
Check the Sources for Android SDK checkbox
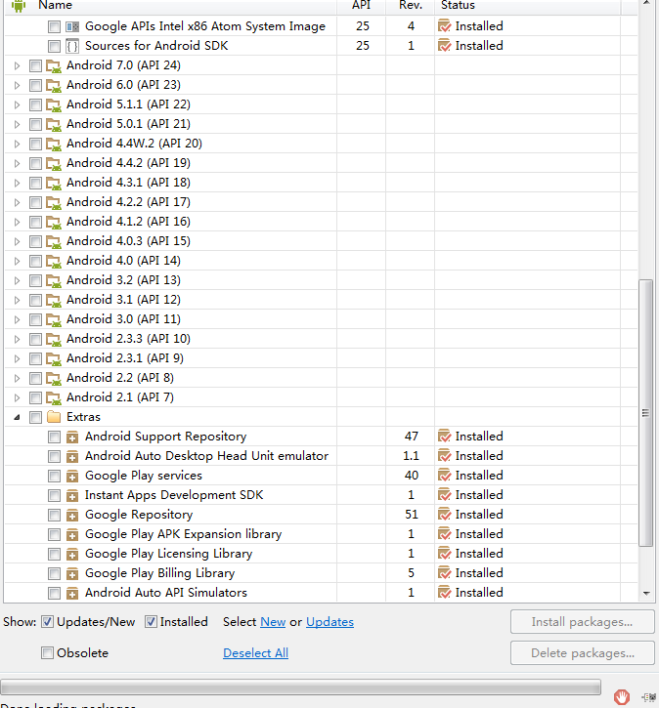pyautogui.click(x=54, y=46)
